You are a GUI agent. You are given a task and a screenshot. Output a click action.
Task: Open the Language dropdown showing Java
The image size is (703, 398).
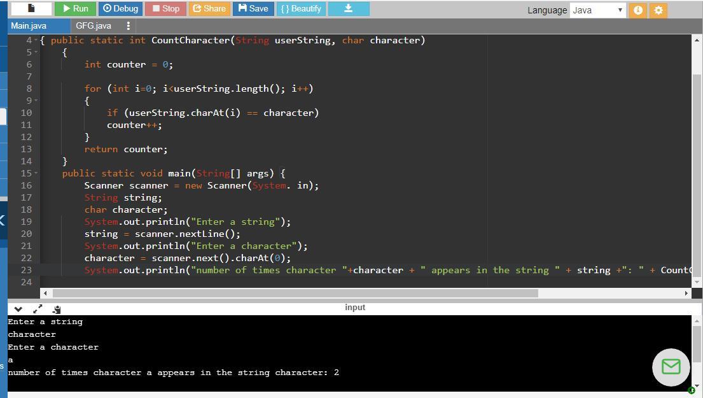[x=597, y=10]
